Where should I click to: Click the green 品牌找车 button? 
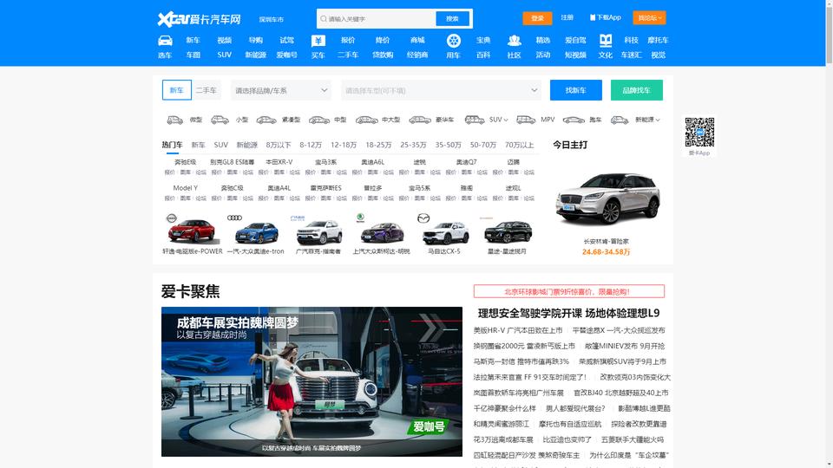tap(636, 90)
